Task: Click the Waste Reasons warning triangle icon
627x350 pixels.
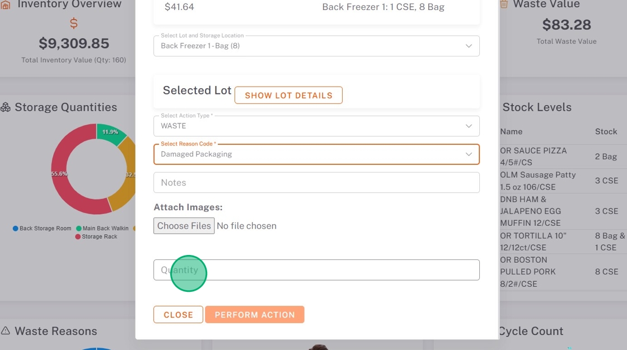Action: pyautogui.click(x=6, y=331)
